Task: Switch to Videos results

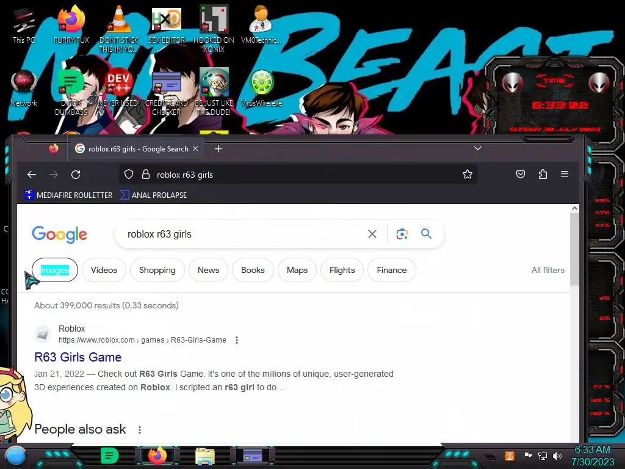Action: [x=104, y=270]
